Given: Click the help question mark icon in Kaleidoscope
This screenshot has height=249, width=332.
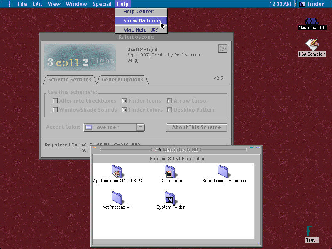Looking at the screenshot, I should (222, 49).
